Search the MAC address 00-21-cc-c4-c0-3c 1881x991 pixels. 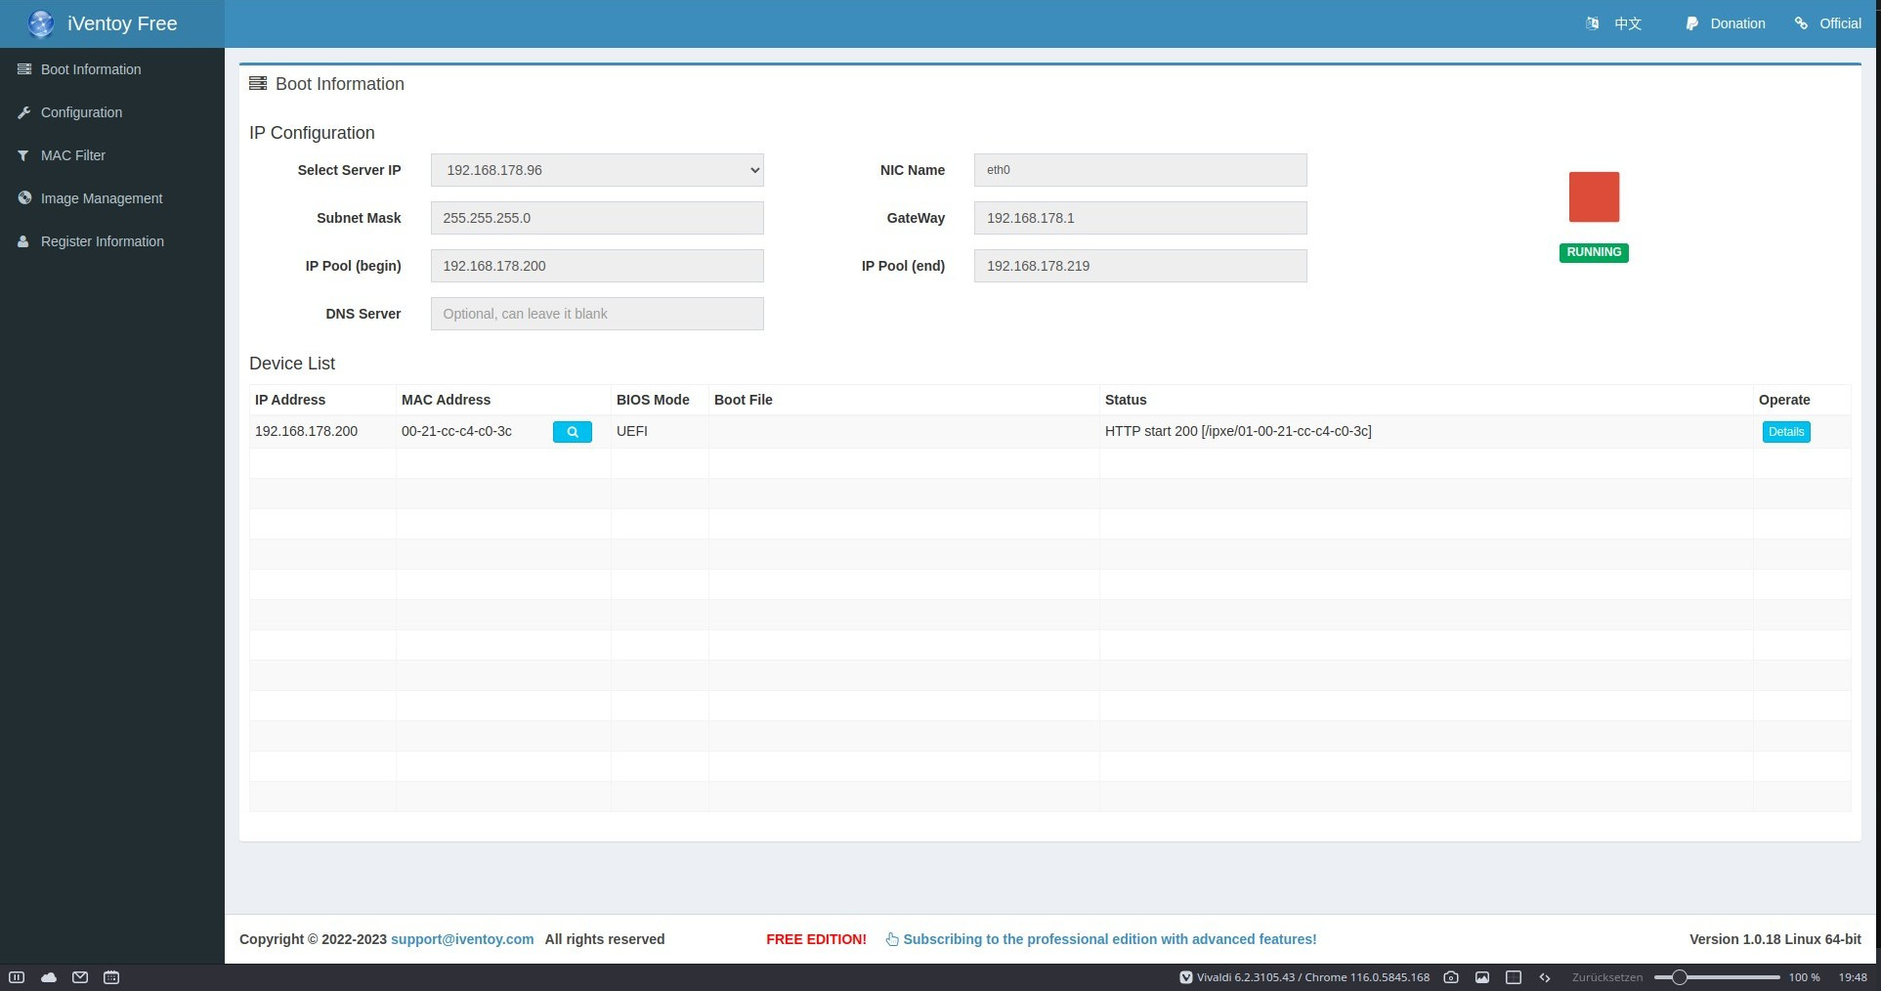point(573,432)
